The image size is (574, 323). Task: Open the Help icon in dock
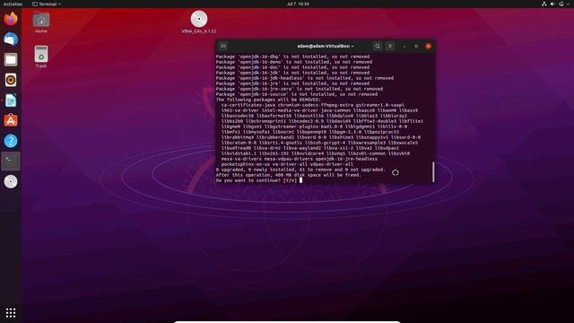[x=11, y=141]
